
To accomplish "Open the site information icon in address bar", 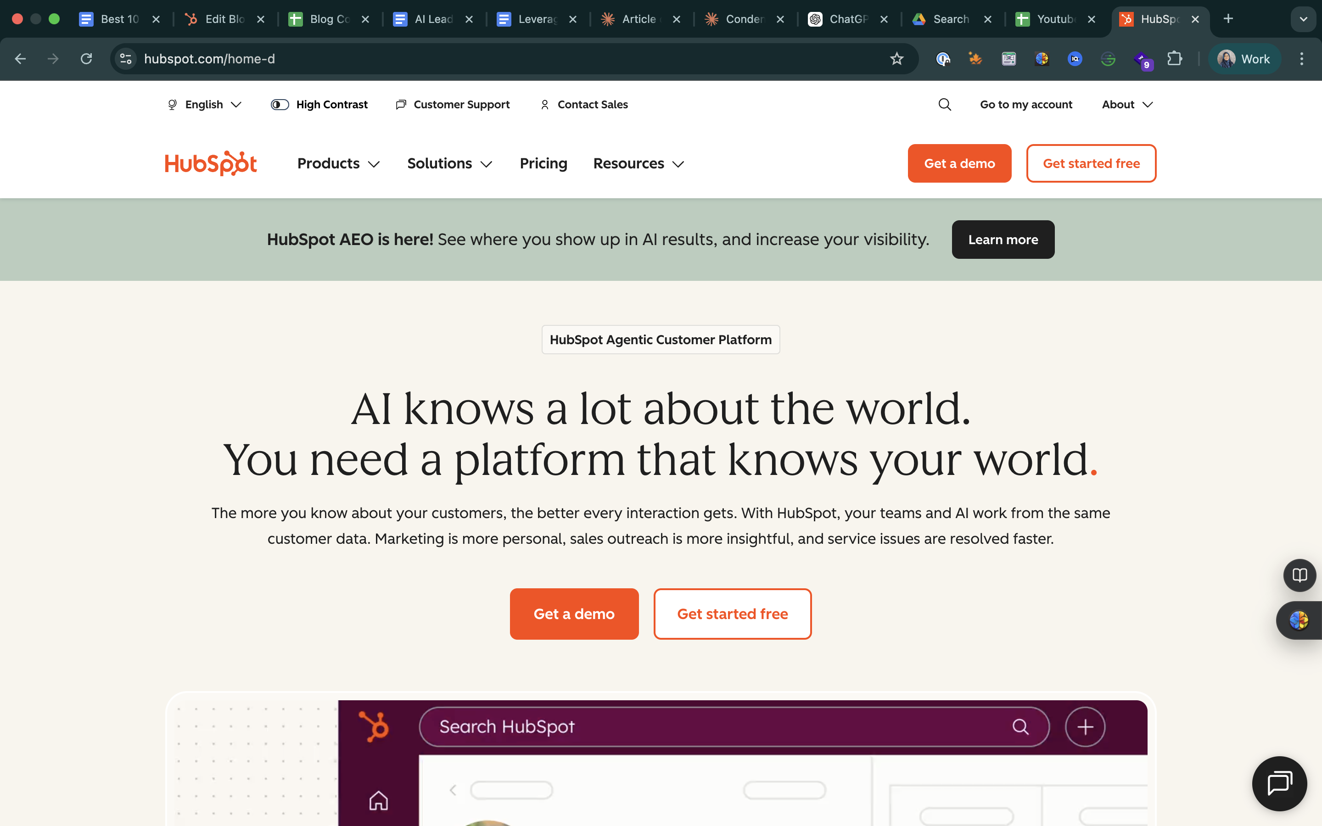I will click(x=125, y=58).
